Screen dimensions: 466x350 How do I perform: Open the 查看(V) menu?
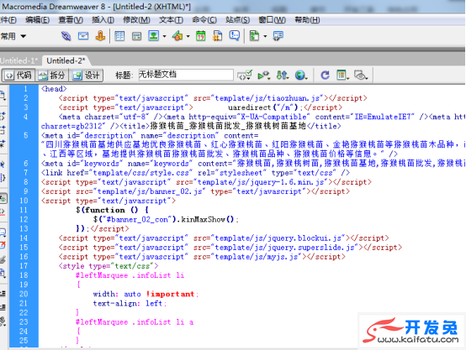[x=71, y=20]
